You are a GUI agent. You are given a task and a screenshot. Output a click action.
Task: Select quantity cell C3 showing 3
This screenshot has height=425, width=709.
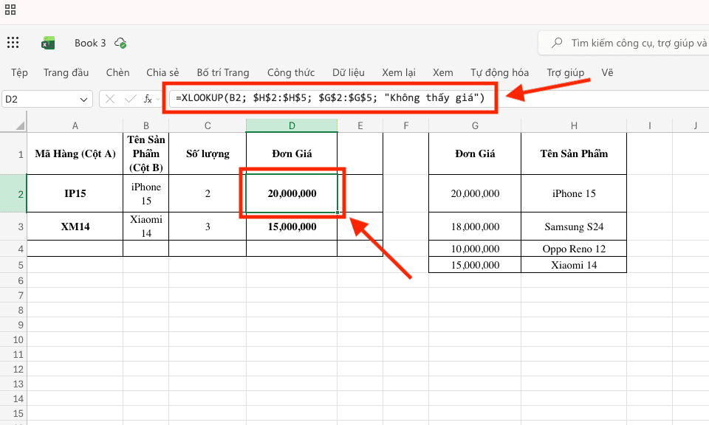[x=208, y=227]
